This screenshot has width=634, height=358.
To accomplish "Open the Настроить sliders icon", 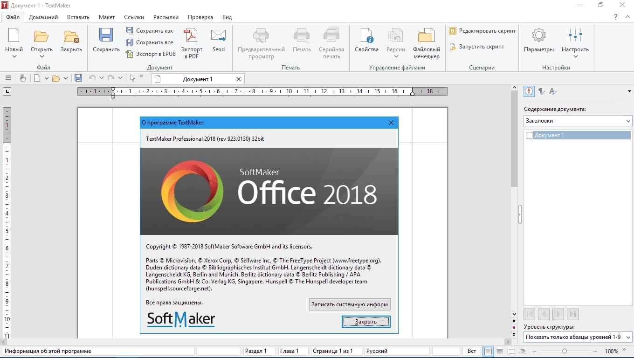I will (575, 36).
